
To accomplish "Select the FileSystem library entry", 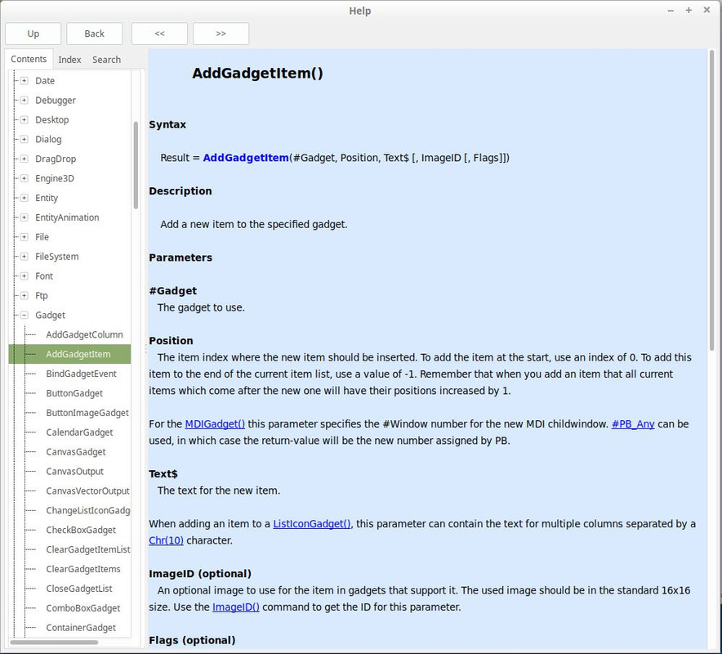I will pyautogui.click(x=57, y=257).
